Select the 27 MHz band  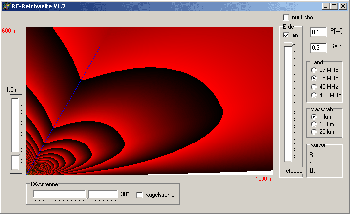tap(313, 70)
